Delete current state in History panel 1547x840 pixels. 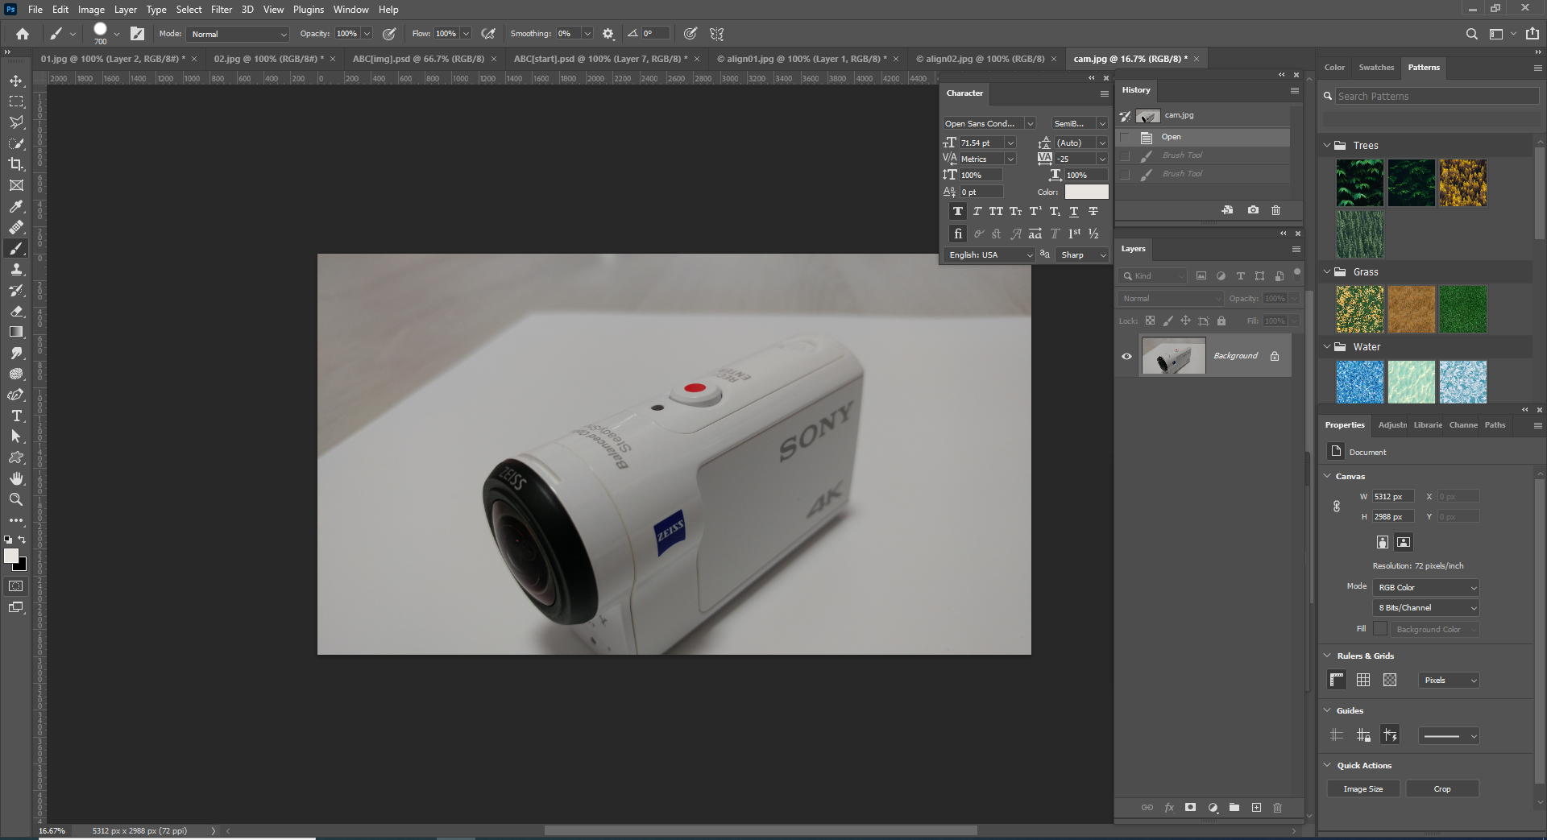(x=1275, y=210)
